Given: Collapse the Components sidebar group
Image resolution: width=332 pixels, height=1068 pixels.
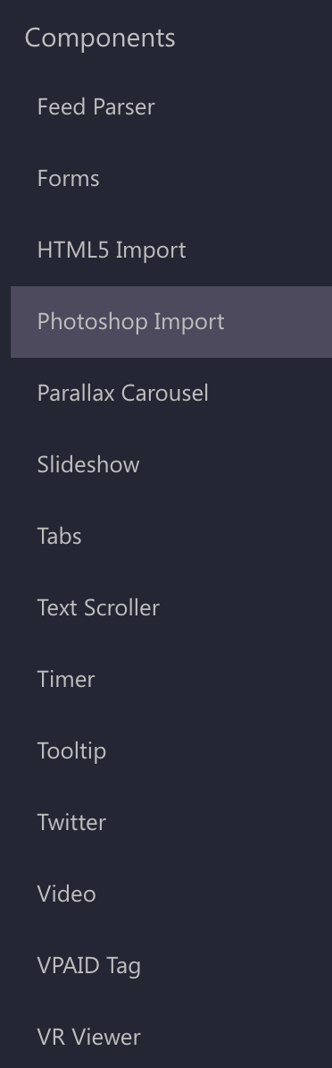Looking at the screenshot, I should point(100,38).
